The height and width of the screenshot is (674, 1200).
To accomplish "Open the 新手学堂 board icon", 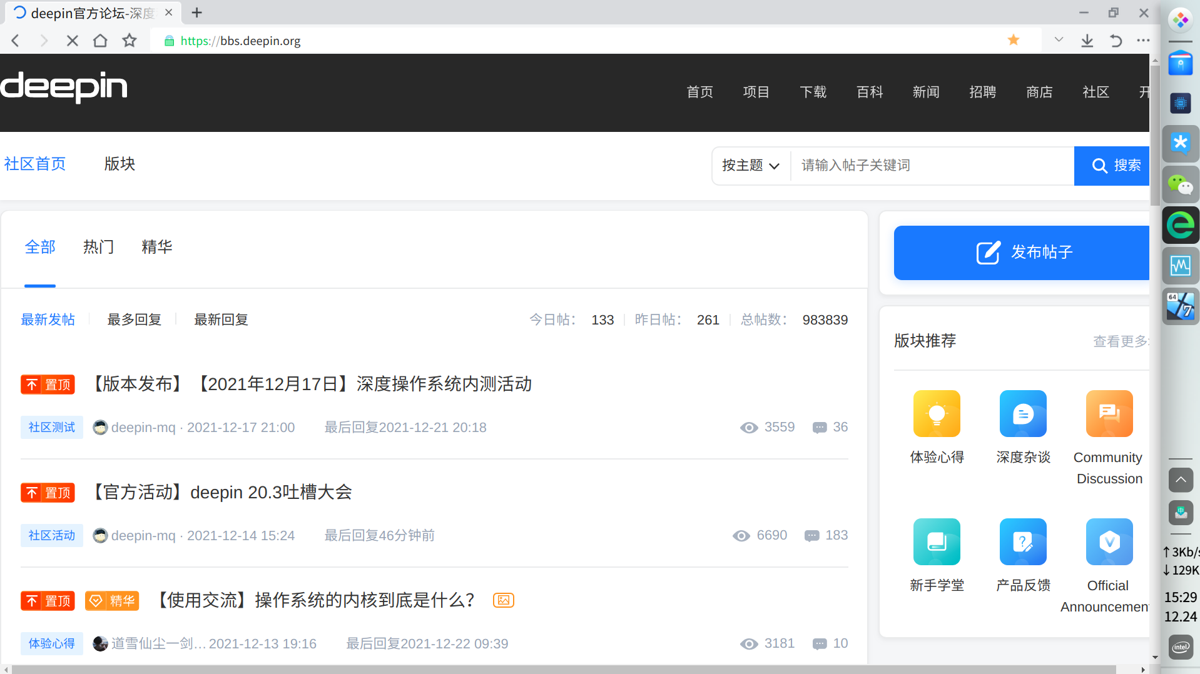I will [937, 541].
